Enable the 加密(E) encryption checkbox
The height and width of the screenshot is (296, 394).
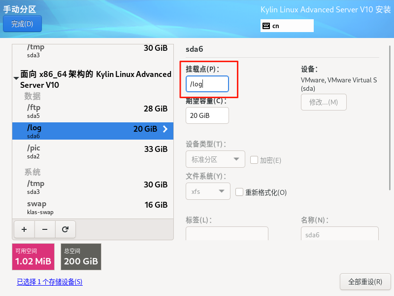(254, 160)
